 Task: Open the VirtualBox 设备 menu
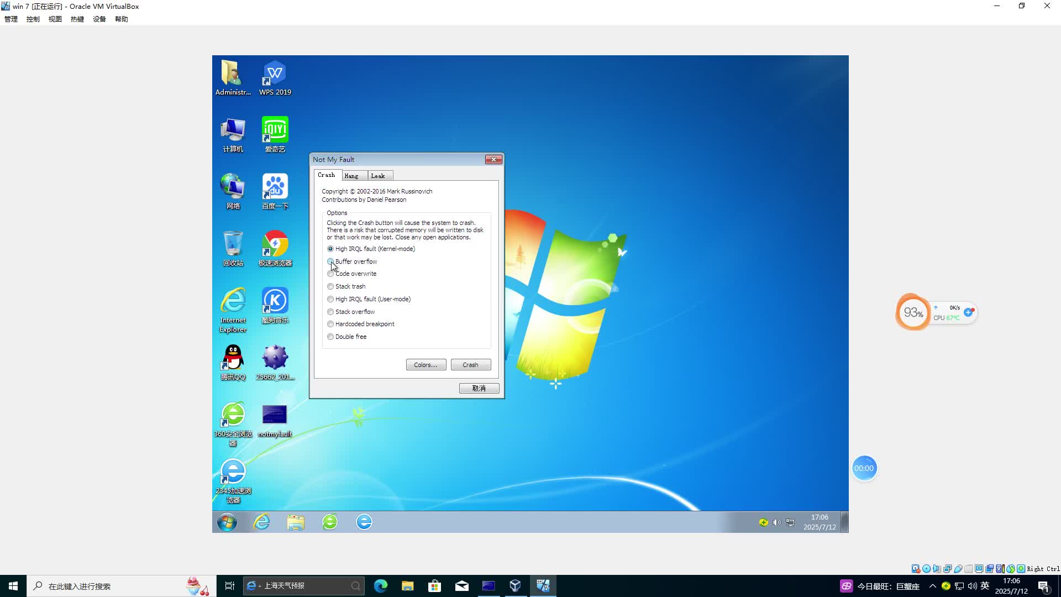[99, 18]
